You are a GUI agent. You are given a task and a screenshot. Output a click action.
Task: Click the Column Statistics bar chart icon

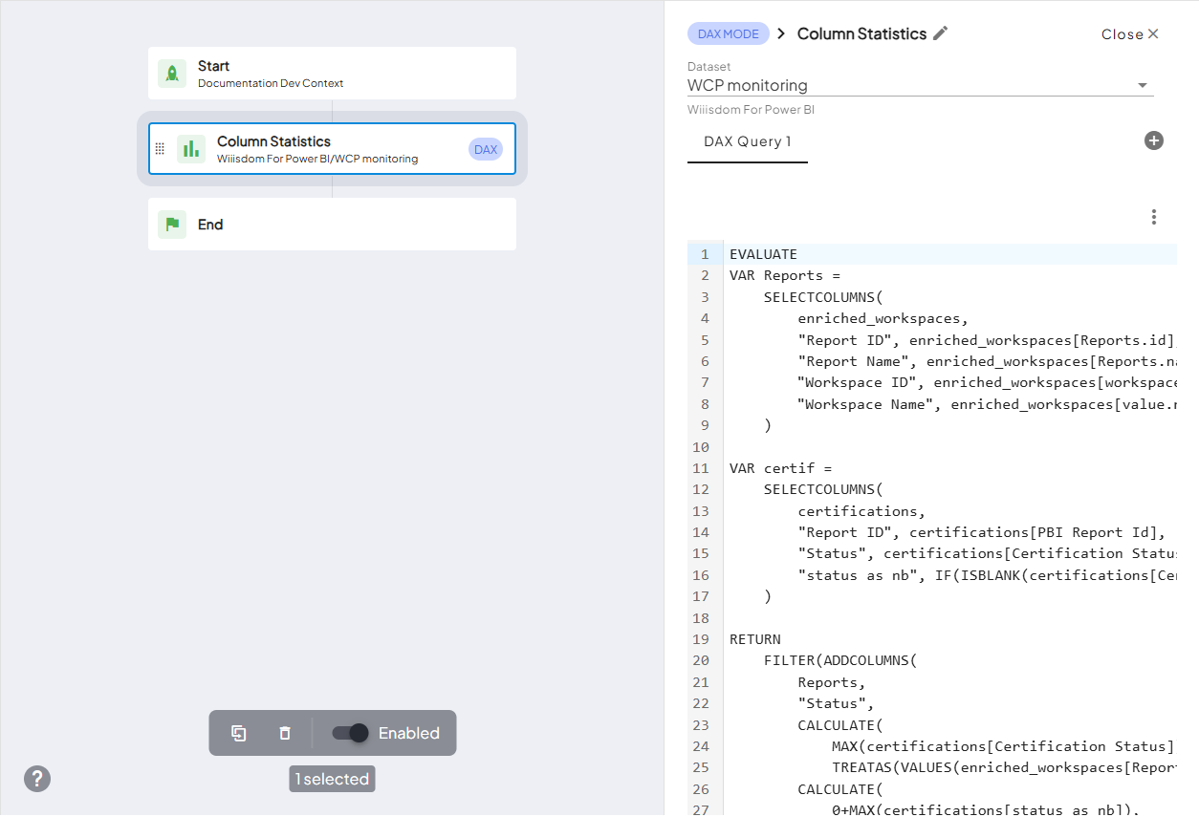point(191,149)
